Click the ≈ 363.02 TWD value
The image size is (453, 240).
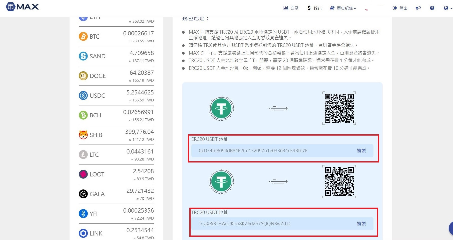point(141,21)
